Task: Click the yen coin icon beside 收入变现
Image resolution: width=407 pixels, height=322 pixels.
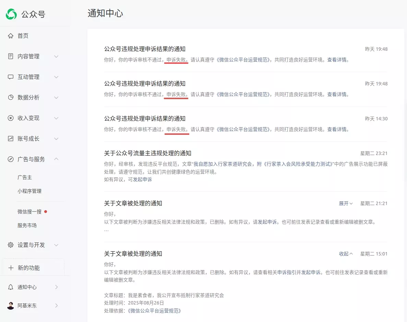Action: pos(11,118)
